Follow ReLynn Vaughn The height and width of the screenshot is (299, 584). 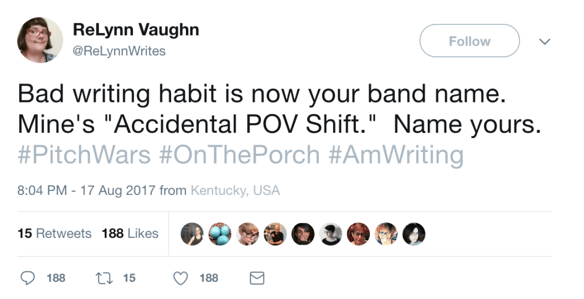pyautogui.click(x=469, y=41)
